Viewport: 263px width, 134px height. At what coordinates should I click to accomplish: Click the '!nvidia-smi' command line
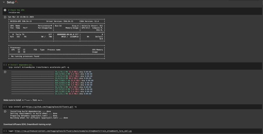14,12
